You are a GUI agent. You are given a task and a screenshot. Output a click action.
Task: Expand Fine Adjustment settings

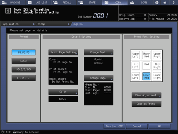[x=146, y=95]
